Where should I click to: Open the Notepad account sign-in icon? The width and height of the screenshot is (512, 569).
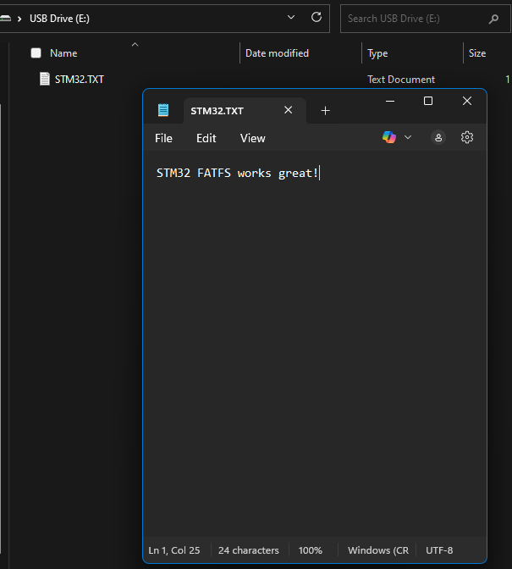point(438,137)
